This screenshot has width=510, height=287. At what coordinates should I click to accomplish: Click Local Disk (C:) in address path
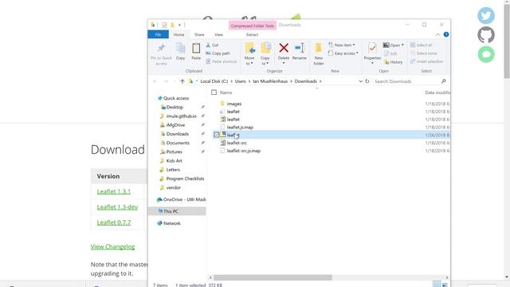pos(214,81)
